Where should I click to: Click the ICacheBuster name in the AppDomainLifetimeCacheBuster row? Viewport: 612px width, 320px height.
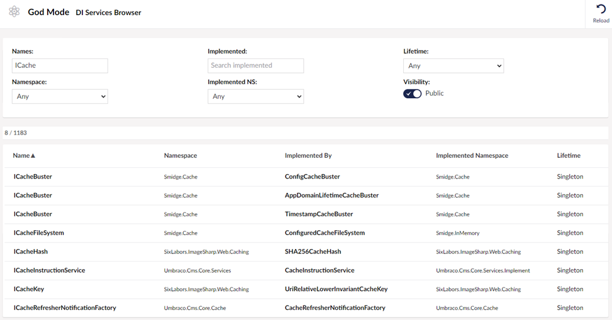(33, 196)
